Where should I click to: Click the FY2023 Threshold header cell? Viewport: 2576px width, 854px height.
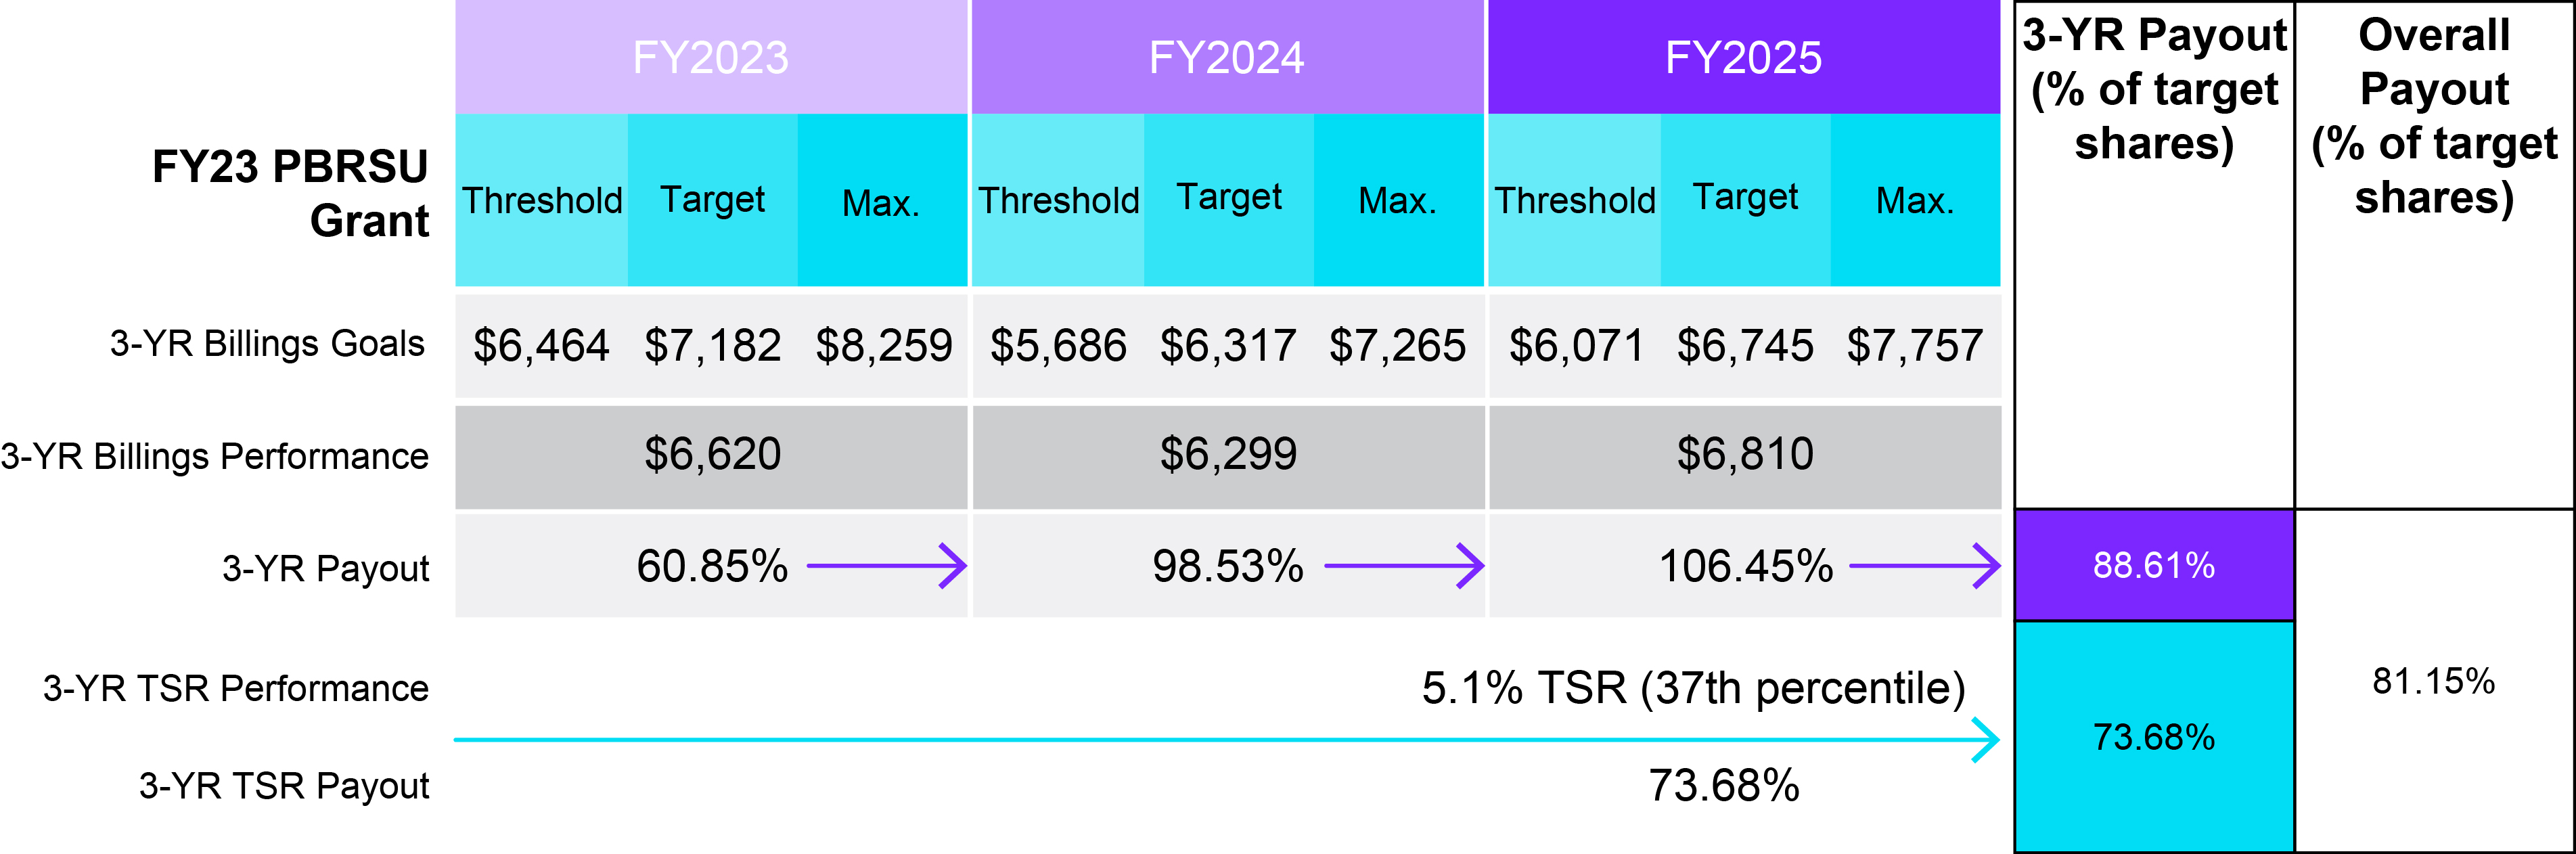tap(542, 200)
